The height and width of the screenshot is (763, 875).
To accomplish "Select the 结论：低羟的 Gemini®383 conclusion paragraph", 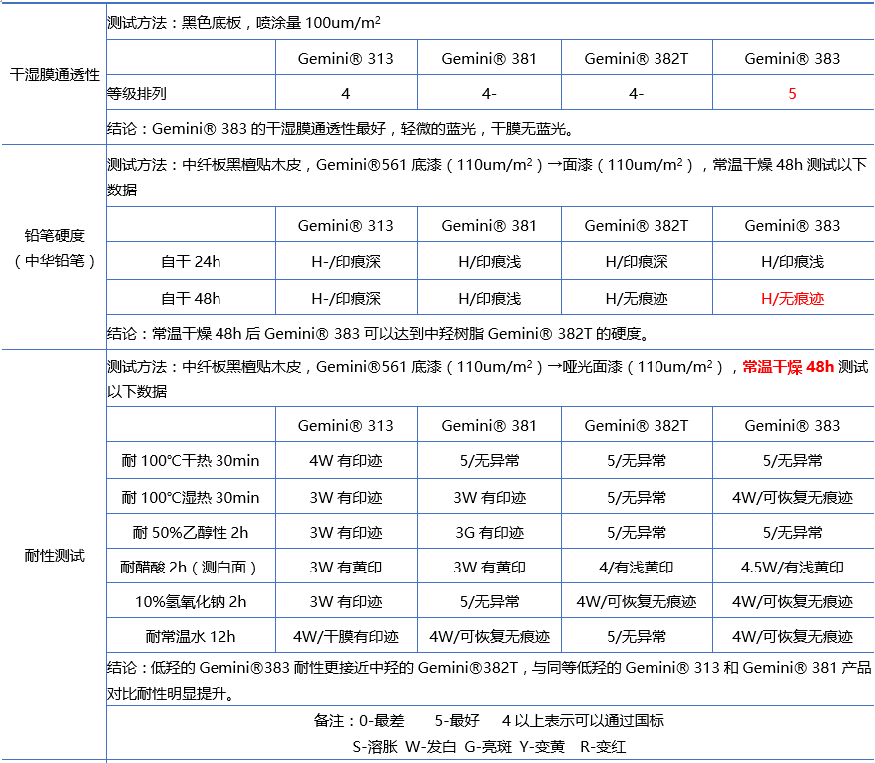I will point(489,680).
